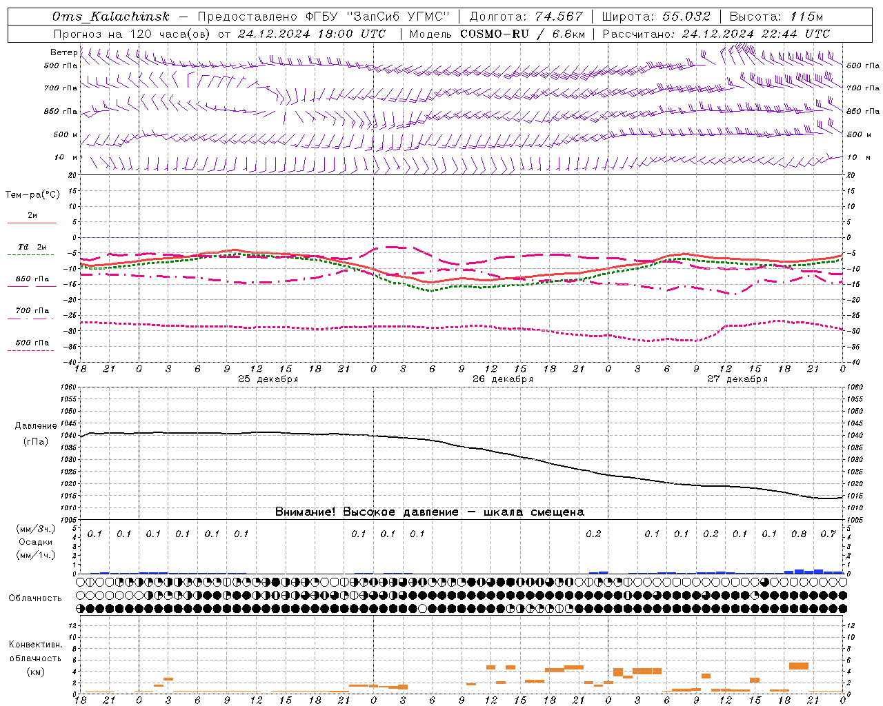
Task: Click the "(мм/3ч.)" precipitation unit label
Action: point(36,529)
